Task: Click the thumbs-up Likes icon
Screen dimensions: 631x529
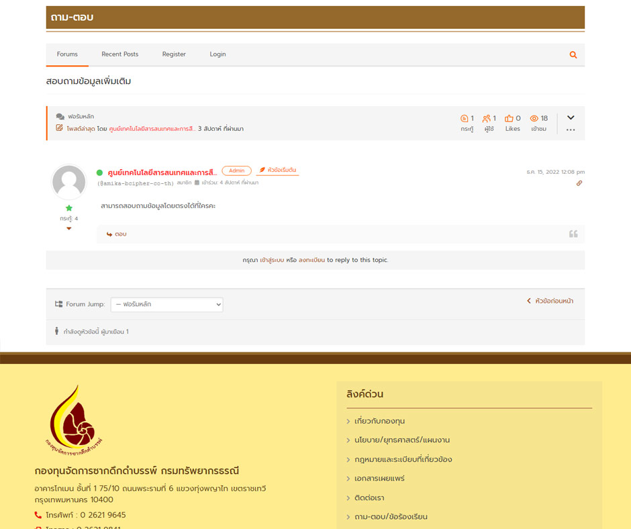Action: coord(509,118)
